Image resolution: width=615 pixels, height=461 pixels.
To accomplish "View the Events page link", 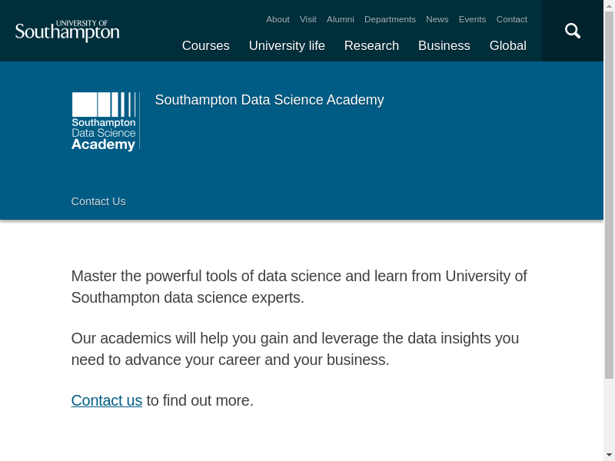I will click(472, 19).
